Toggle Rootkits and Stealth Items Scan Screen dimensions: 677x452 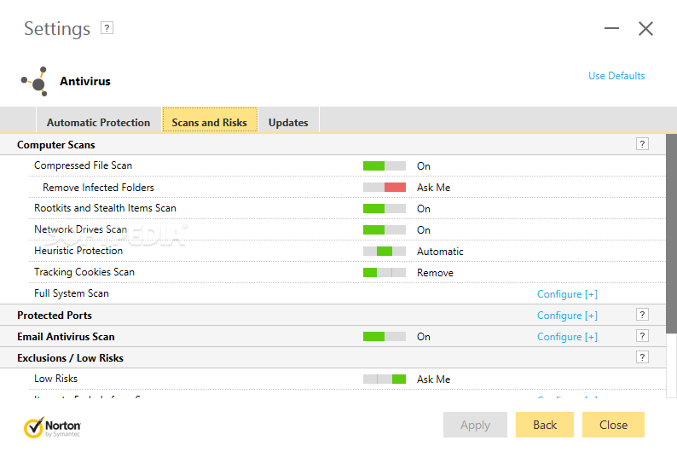point(385,208)
